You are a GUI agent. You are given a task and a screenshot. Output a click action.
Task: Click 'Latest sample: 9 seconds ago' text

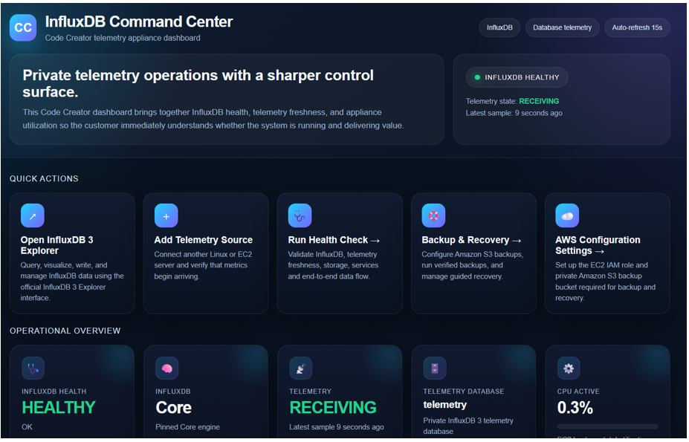514,113
